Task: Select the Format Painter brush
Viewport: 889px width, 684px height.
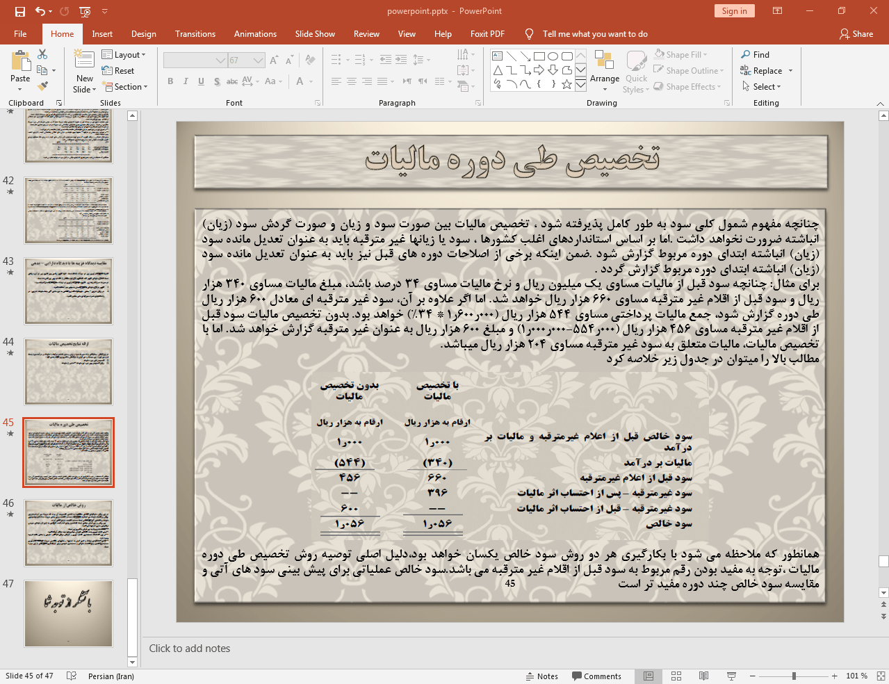Action: coord(42,86)
